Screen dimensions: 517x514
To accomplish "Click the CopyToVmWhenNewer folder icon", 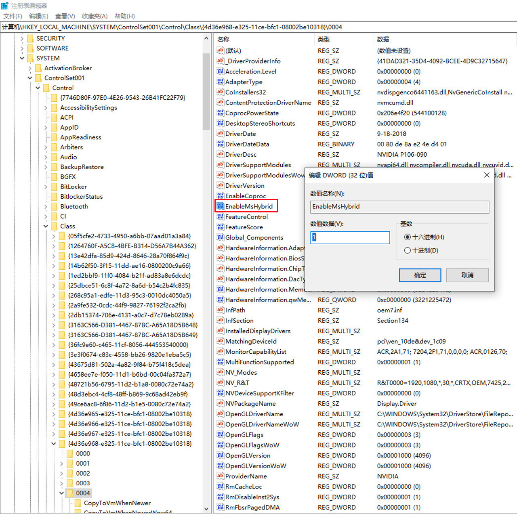I will [78, 503].
